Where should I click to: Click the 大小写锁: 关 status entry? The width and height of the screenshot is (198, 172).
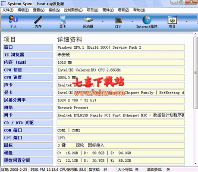click(x=128, y=169)
